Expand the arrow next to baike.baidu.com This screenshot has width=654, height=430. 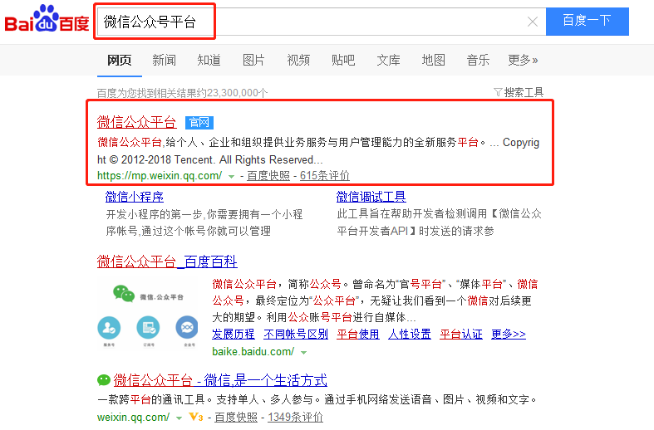pyautogui.click(x=303, y=352)
